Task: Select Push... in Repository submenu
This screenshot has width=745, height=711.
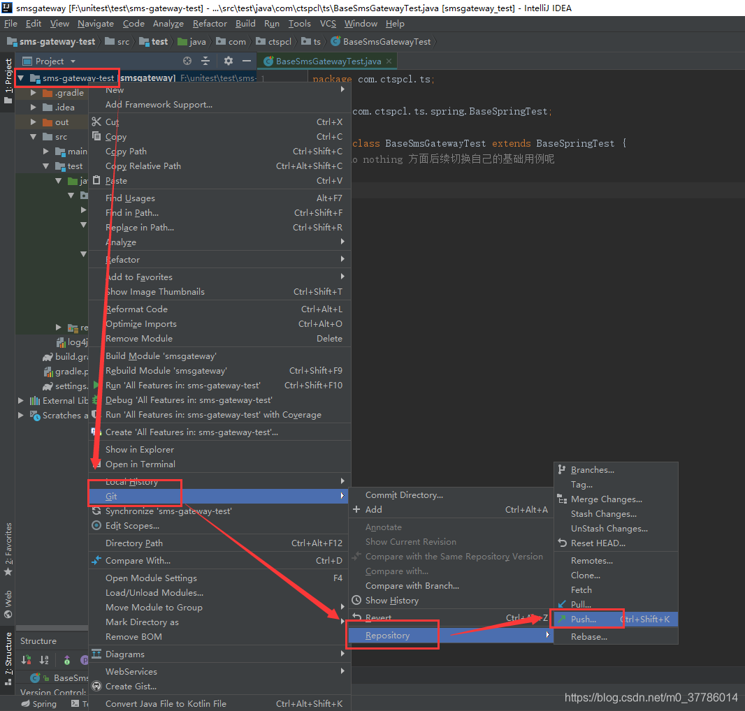Action: [616, 619]
